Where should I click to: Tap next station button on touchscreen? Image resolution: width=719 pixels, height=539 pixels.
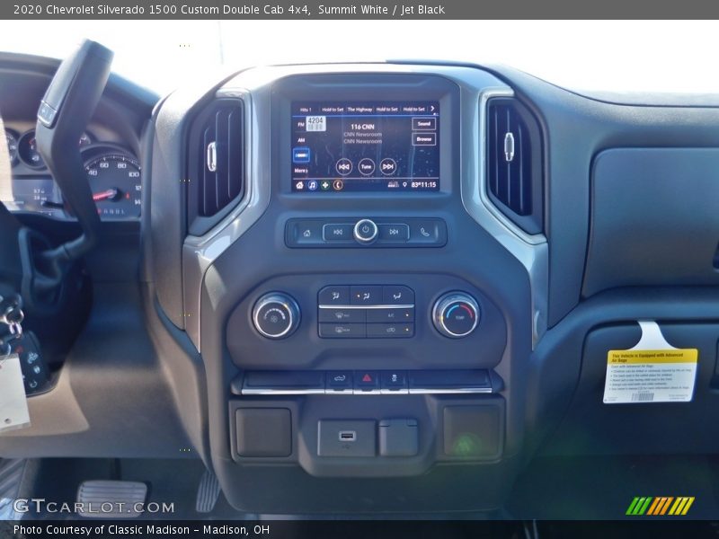click(388, 167)
